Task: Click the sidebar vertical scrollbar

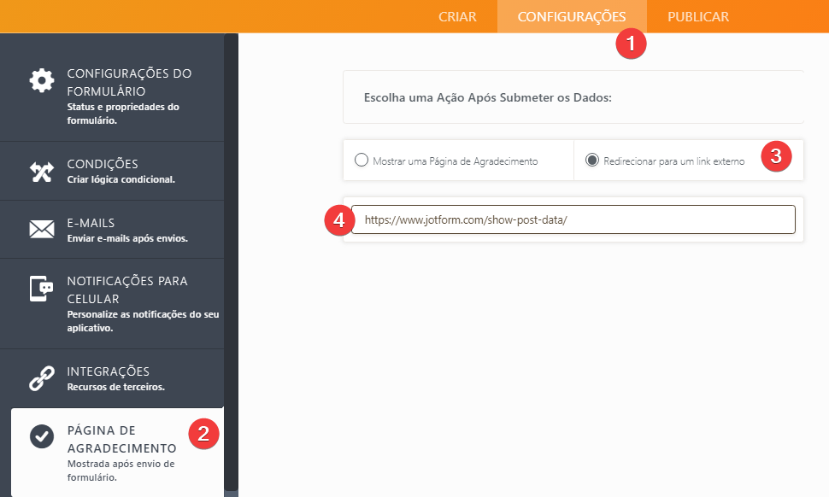Action: (231, 256)
